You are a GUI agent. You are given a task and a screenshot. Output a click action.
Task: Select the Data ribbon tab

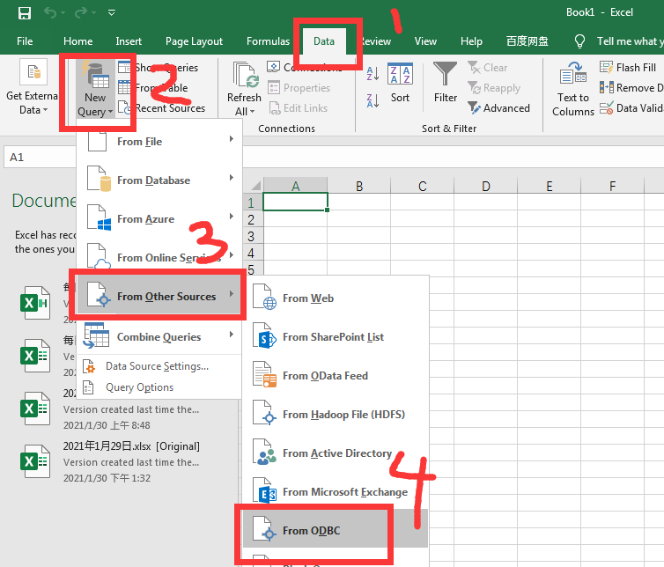tap(324, 41)
